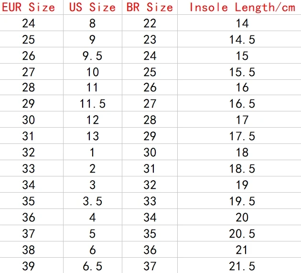This screenshot has height=273, width=301.
Task: Select the insole length 18 cell
Action: pyautogui.click(x=242, y=153)
